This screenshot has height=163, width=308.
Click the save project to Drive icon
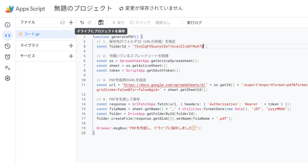(x=101, y=22)
